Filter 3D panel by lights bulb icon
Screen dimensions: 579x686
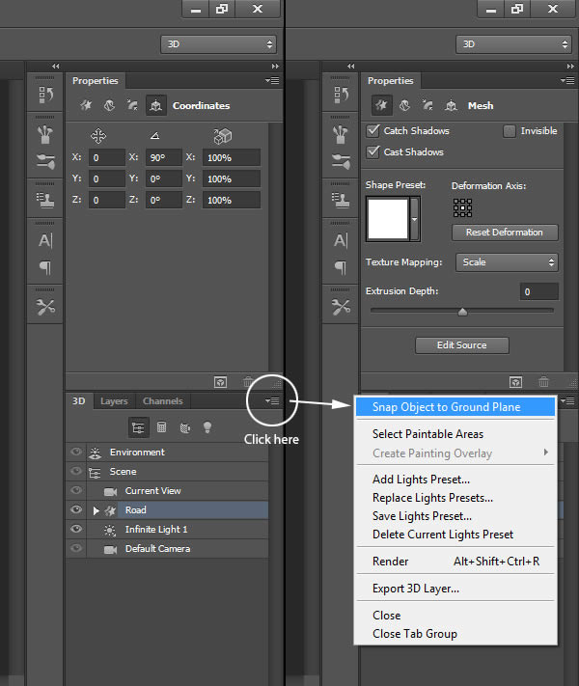(207, 427)
